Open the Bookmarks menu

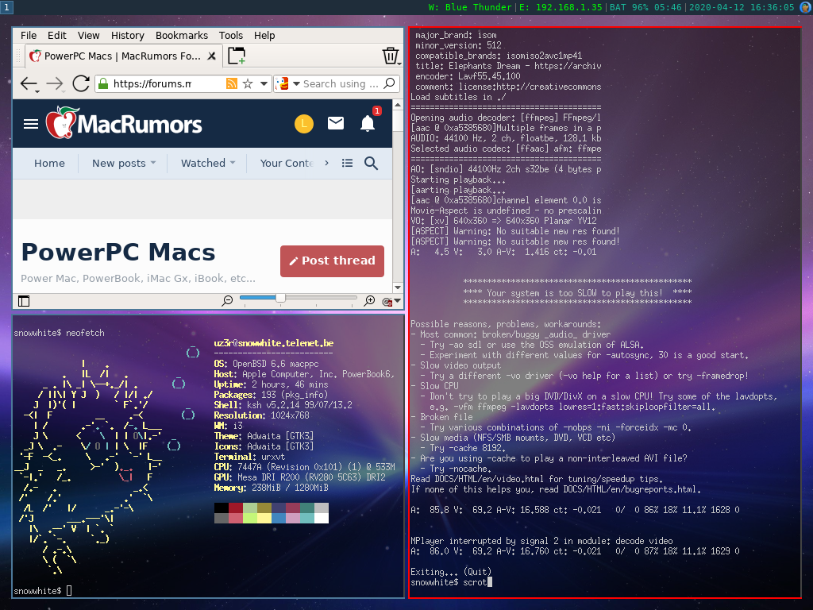pos(182,35)
